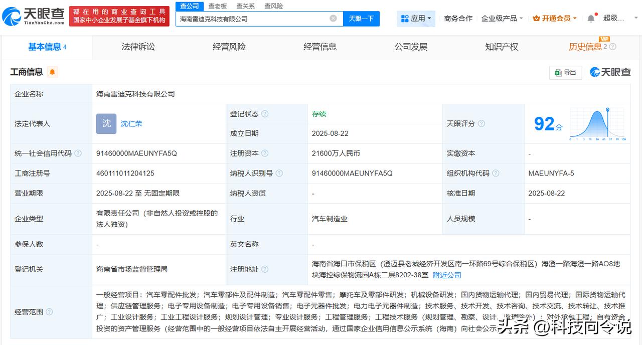
Task: Click the help icon next to 天眼评分
Action: tap(481, 123)
